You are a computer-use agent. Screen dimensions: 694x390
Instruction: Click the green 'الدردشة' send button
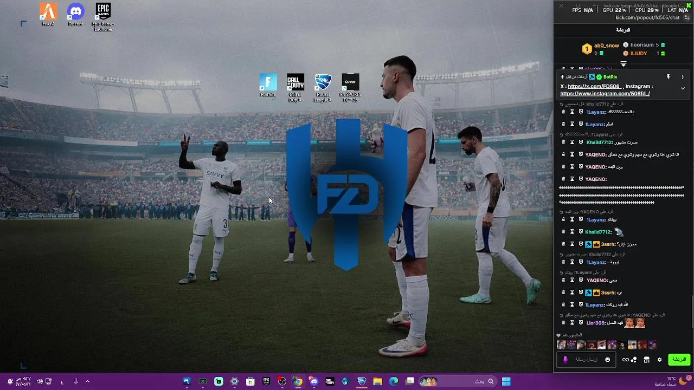pyautogui.click(x=679, y=360)
